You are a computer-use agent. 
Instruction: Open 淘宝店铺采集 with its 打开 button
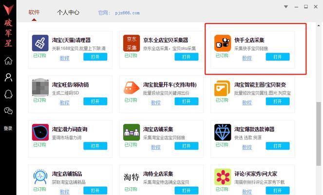[x=187, y=146]
